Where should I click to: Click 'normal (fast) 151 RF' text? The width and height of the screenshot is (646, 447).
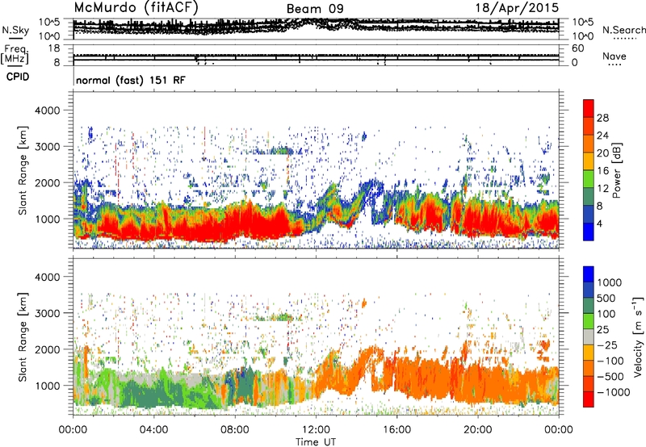pyautogui.click(x=131, y=80)
